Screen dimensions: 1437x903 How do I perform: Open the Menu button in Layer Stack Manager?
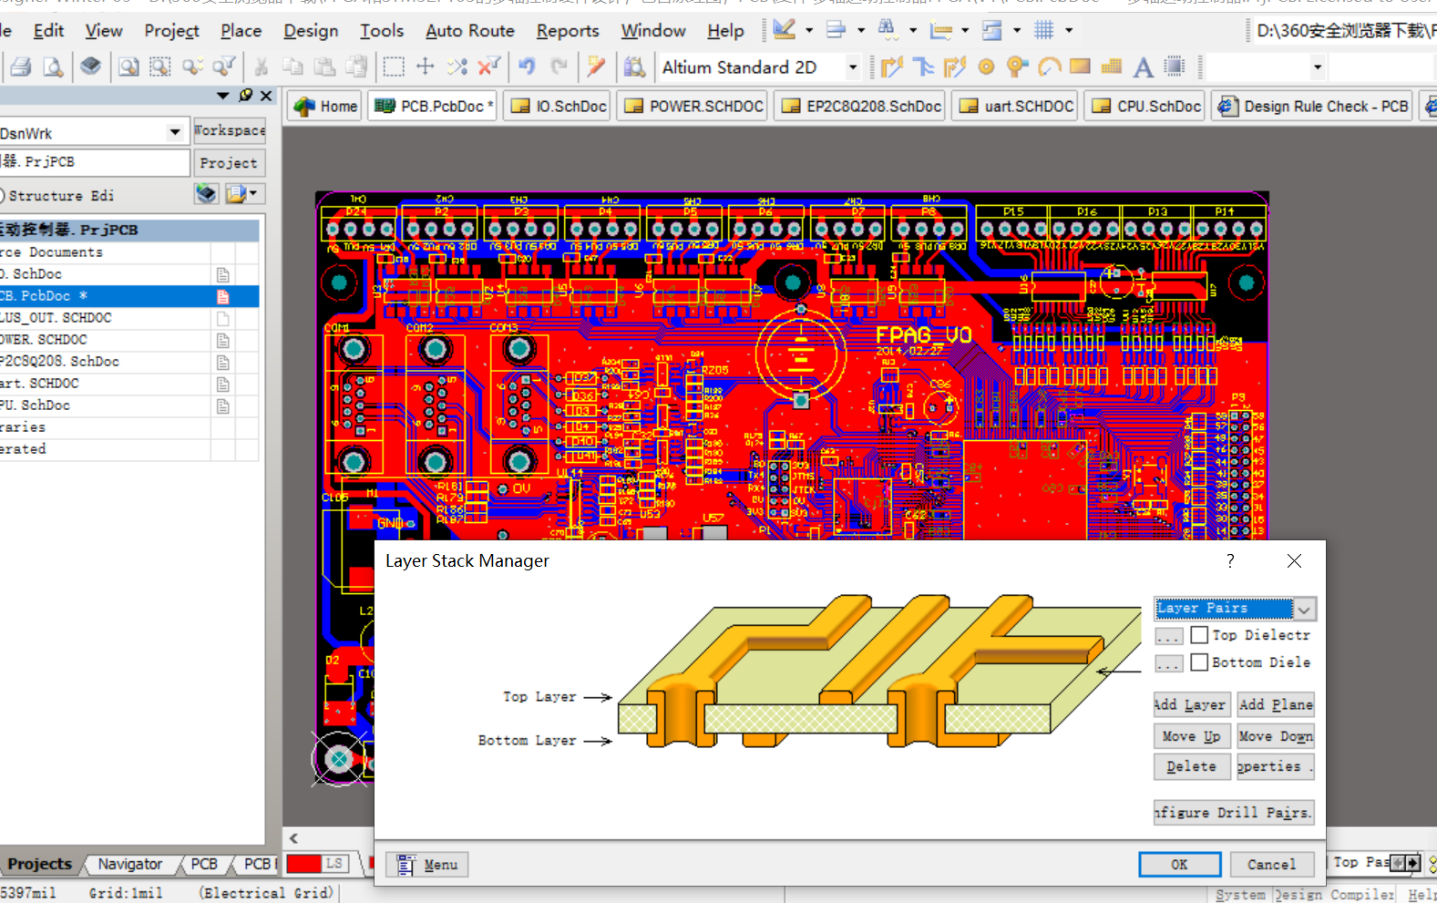coord(427,864)
